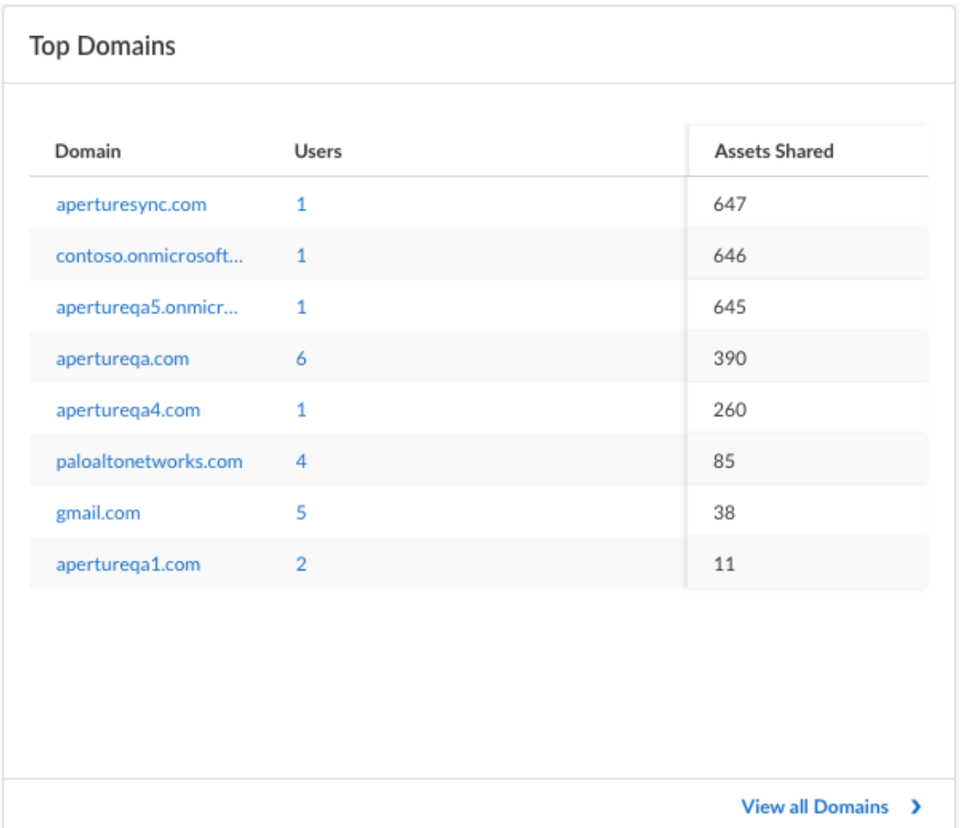This screenshot has height=828, width=961.
Task: Click the paloaltonetworks.com domain link
Action: coord(148,461)
